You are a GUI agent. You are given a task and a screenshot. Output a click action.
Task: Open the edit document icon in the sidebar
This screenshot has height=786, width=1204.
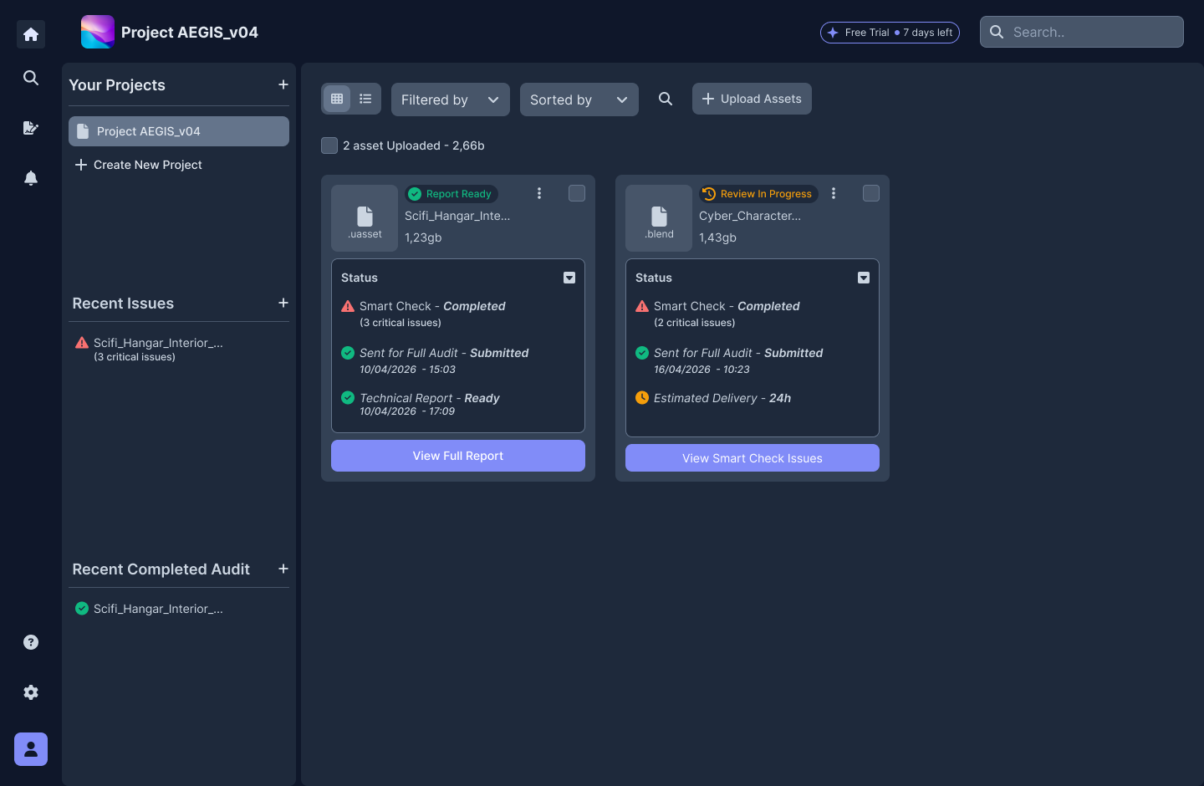pyautogui.click(x=31, y=128)
